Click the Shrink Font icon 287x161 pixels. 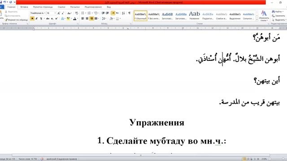(63, 13)
